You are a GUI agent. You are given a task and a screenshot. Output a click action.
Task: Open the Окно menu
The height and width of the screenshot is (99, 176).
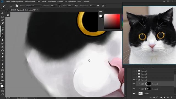79,2
